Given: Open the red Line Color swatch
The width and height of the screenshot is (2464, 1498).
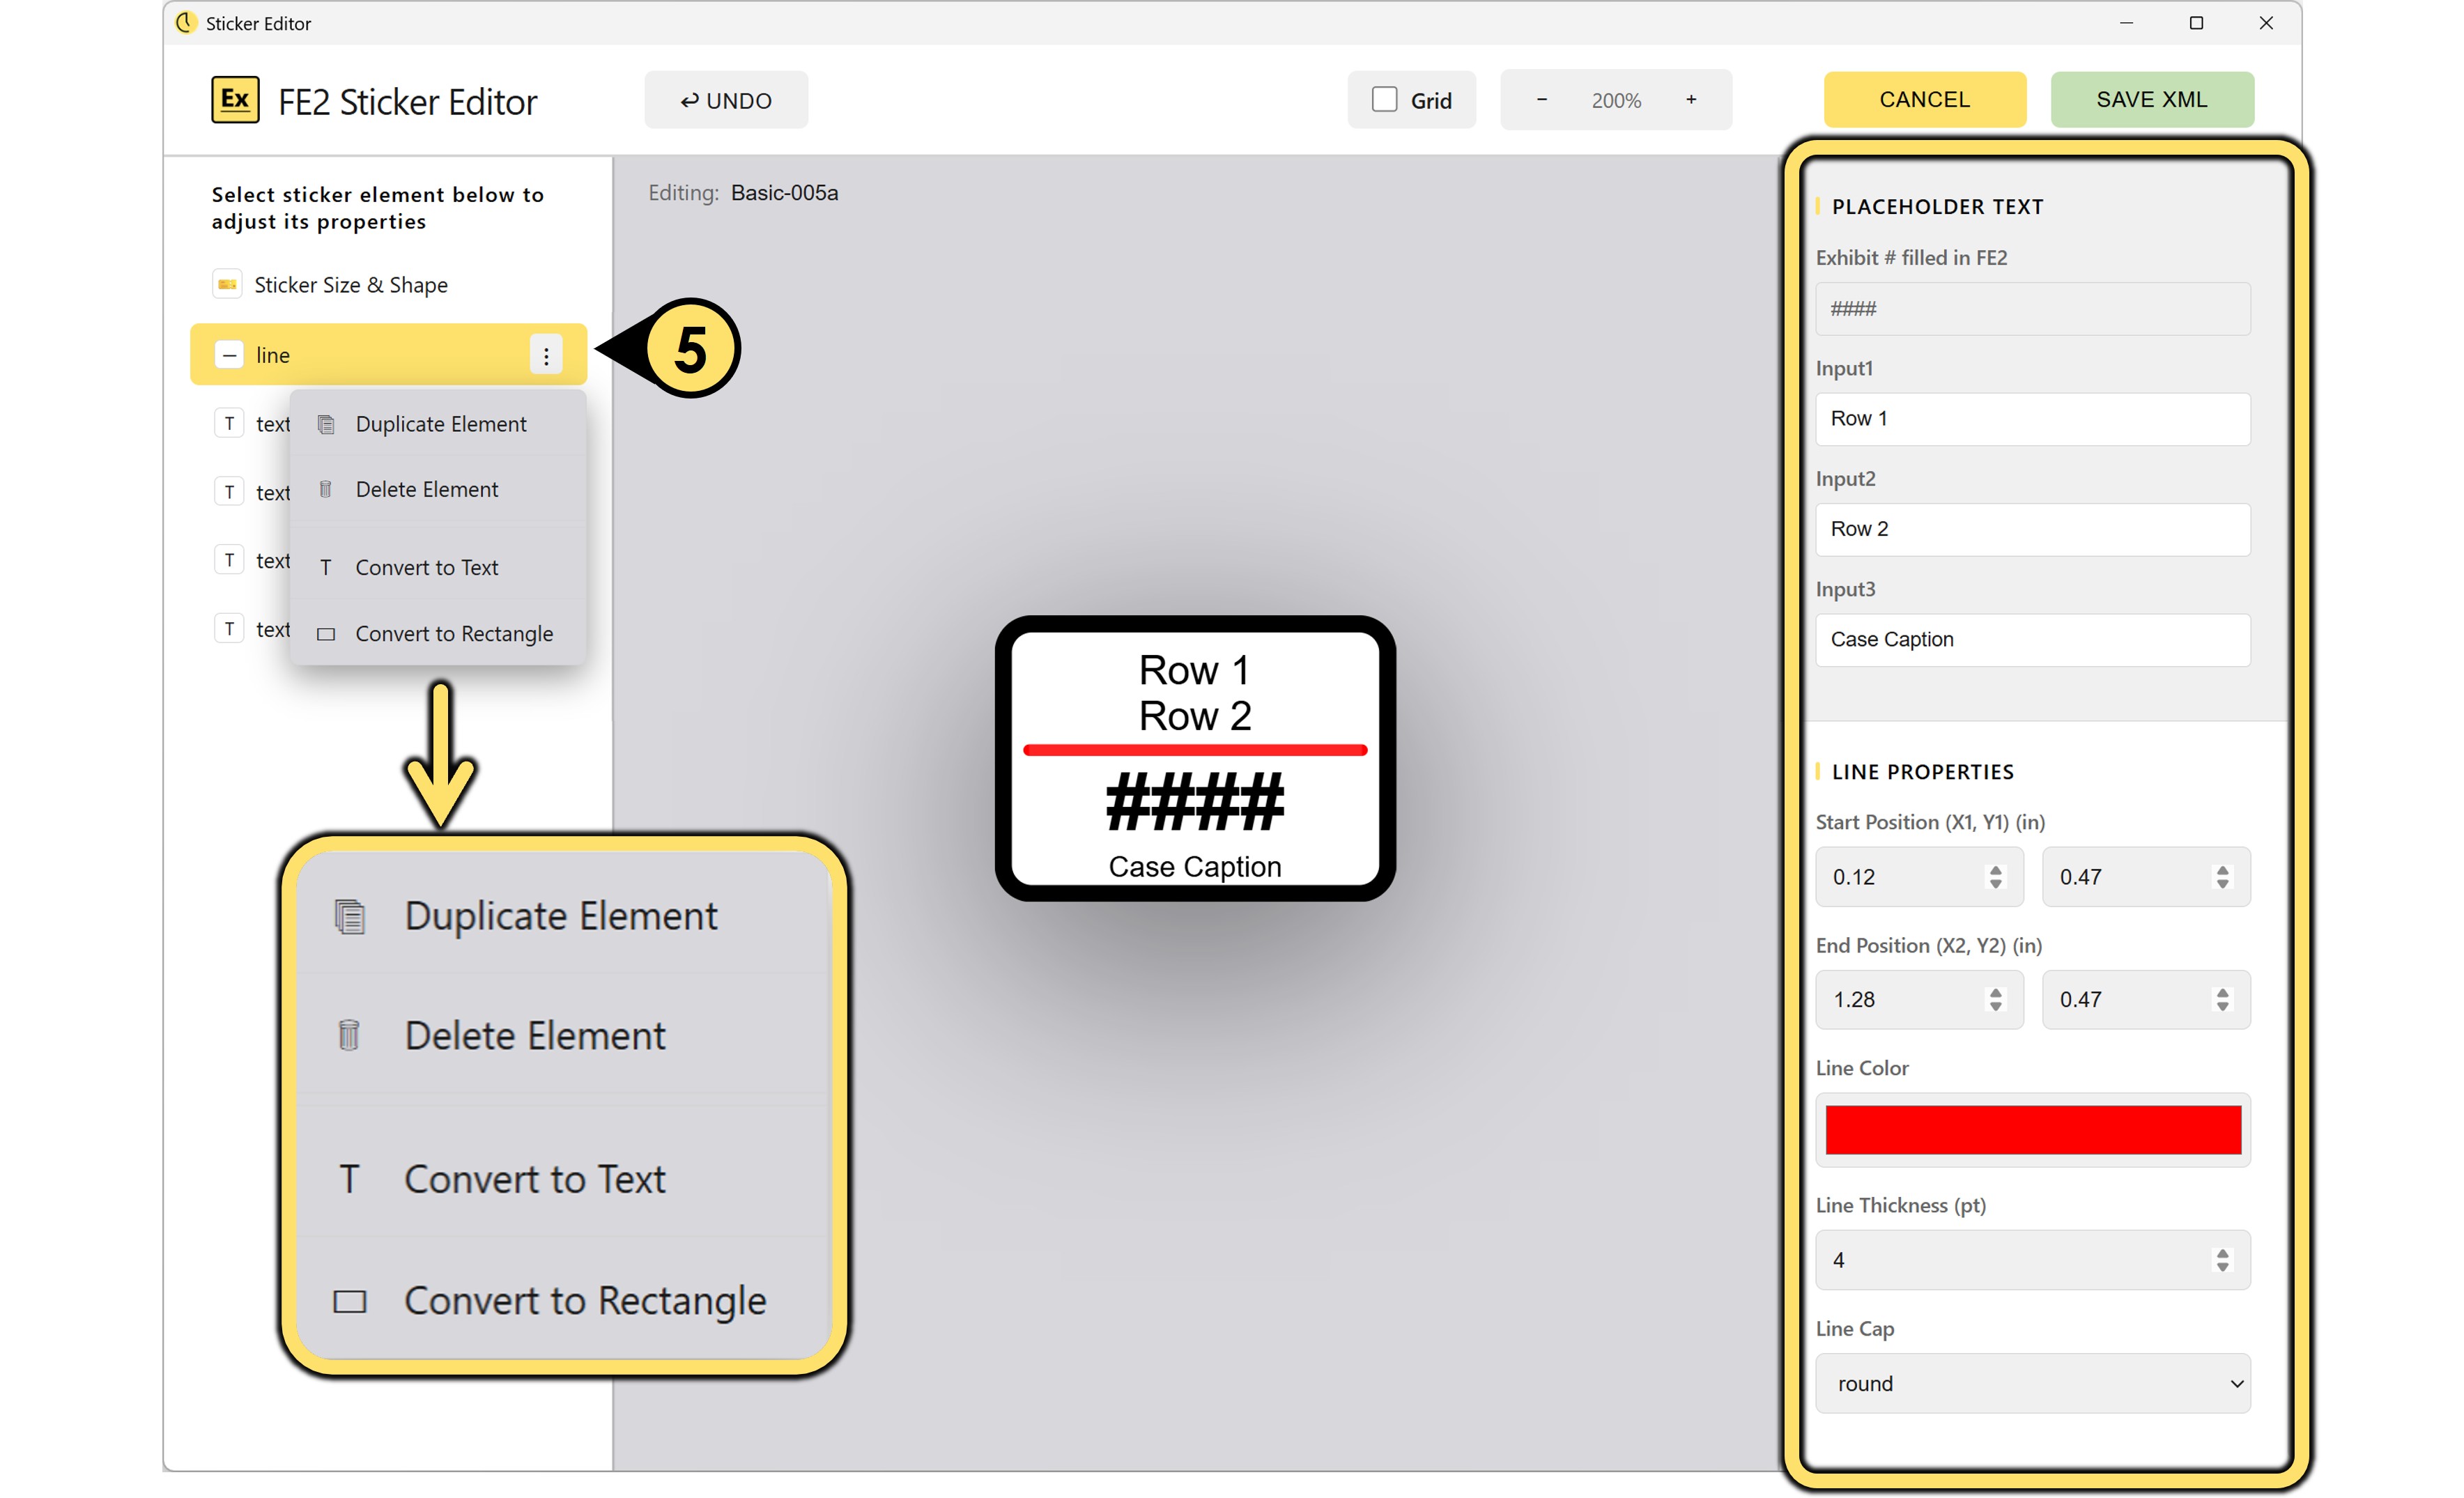Looking at the screenshot, I should (2033, 1129).
